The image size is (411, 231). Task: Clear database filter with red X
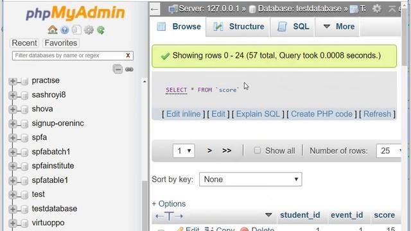(x=128, y=55)
